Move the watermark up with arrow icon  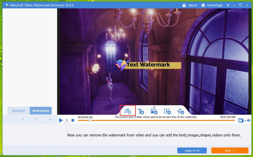click(36, 119)
